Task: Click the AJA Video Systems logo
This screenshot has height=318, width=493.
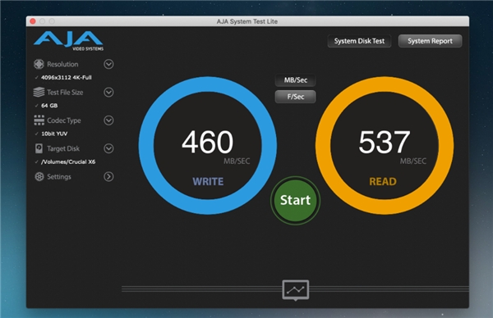Action: (69, 41)
